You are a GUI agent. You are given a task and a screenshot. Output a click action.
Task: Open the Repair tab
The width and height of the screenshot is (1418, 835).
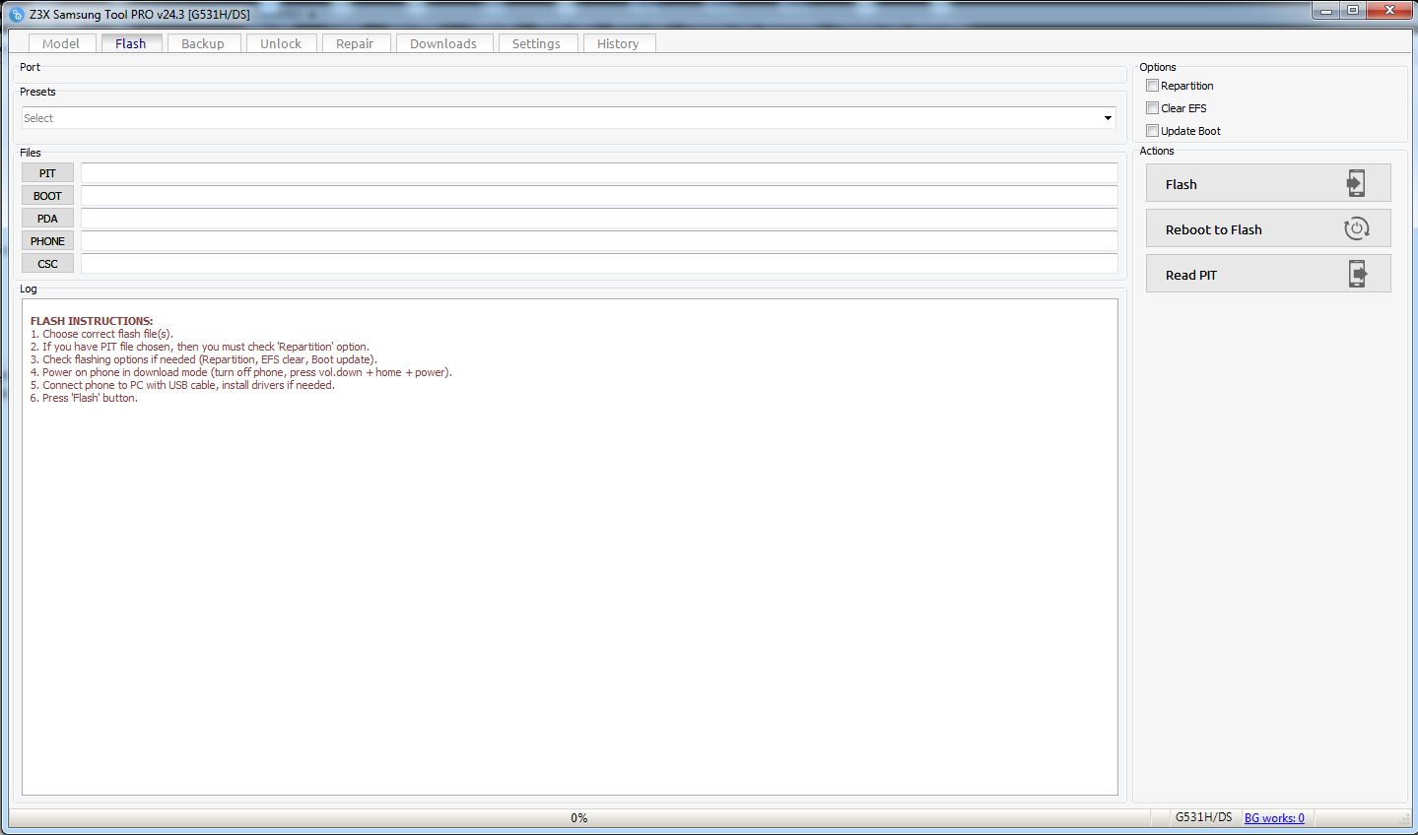[355, 43]
